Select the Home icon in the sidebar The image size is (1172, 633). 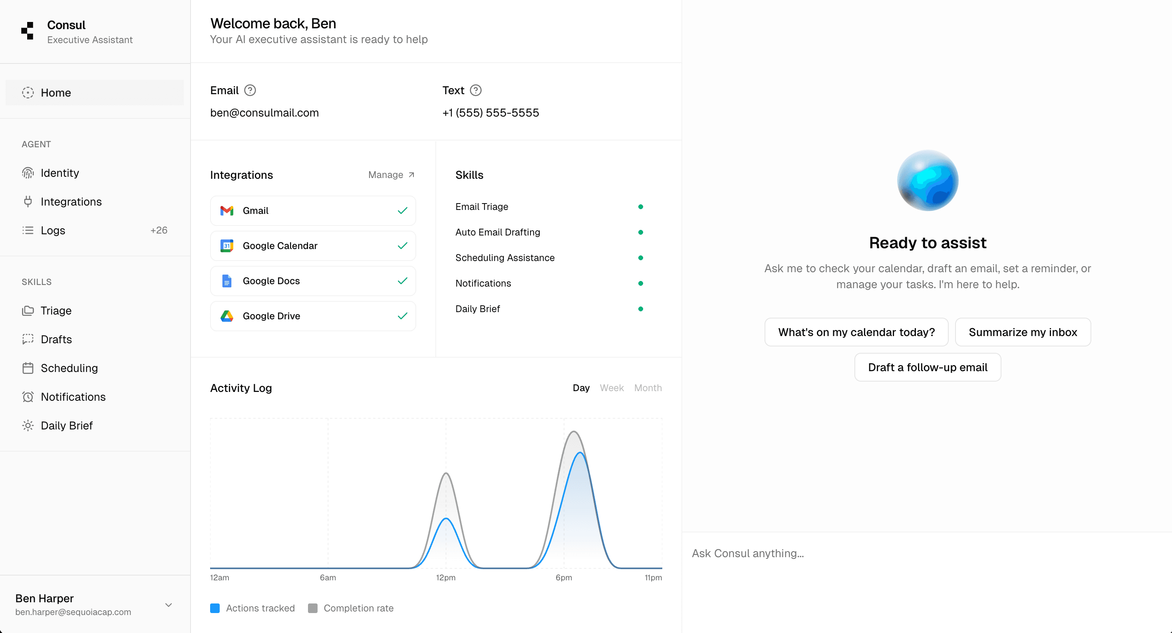coord(28,92)
